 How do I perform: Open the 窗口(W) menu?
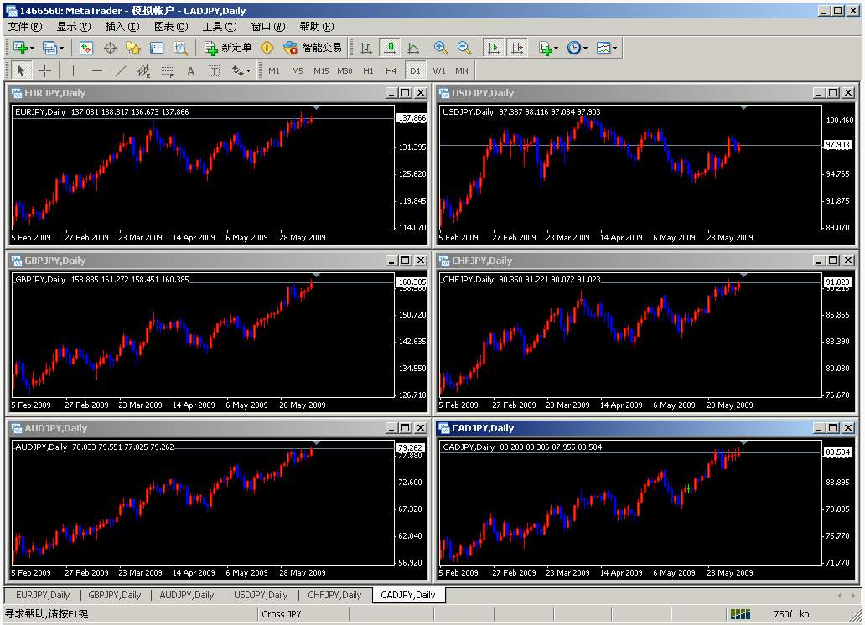(x=268, y=27)
